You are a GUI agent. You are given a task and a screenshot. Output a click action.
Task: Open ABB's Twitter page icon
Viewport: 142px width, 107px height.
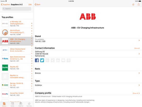pyautogui.click(x=42, y=60)
